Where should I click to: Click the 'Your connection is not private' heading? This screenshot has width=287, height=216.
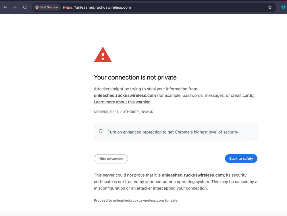point(135,77)
